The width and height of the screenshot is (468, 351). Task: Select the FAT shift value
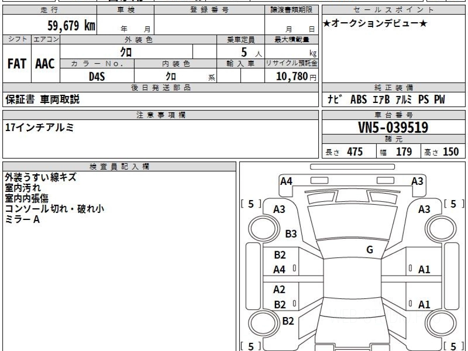[x=17, y=64]
